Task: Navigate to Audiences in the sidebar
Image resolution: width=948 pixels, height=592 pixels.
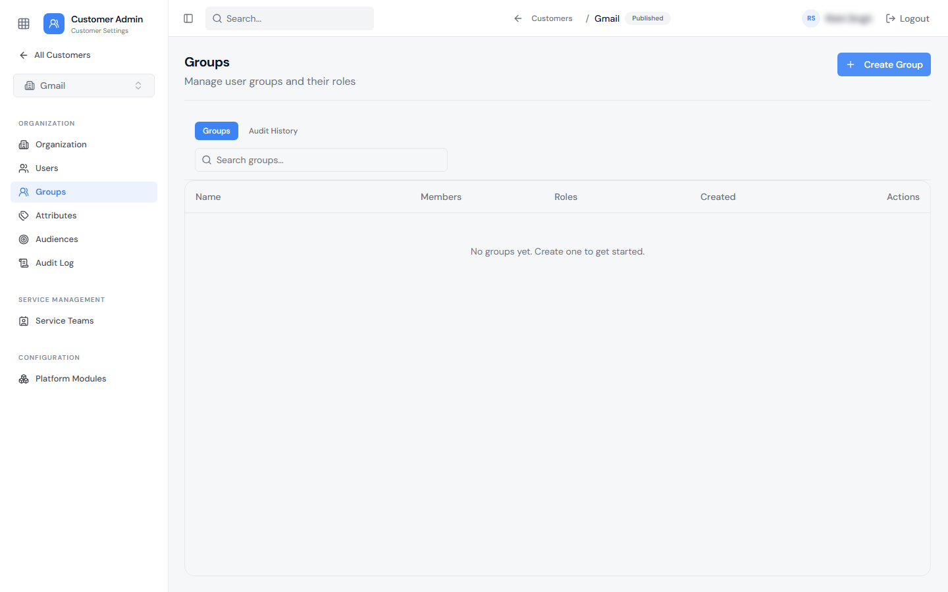Action: click(84, 239)
